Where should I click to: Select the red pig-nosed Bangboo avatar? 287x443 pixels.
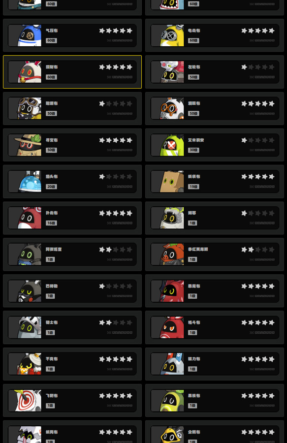tap(172, 254)
